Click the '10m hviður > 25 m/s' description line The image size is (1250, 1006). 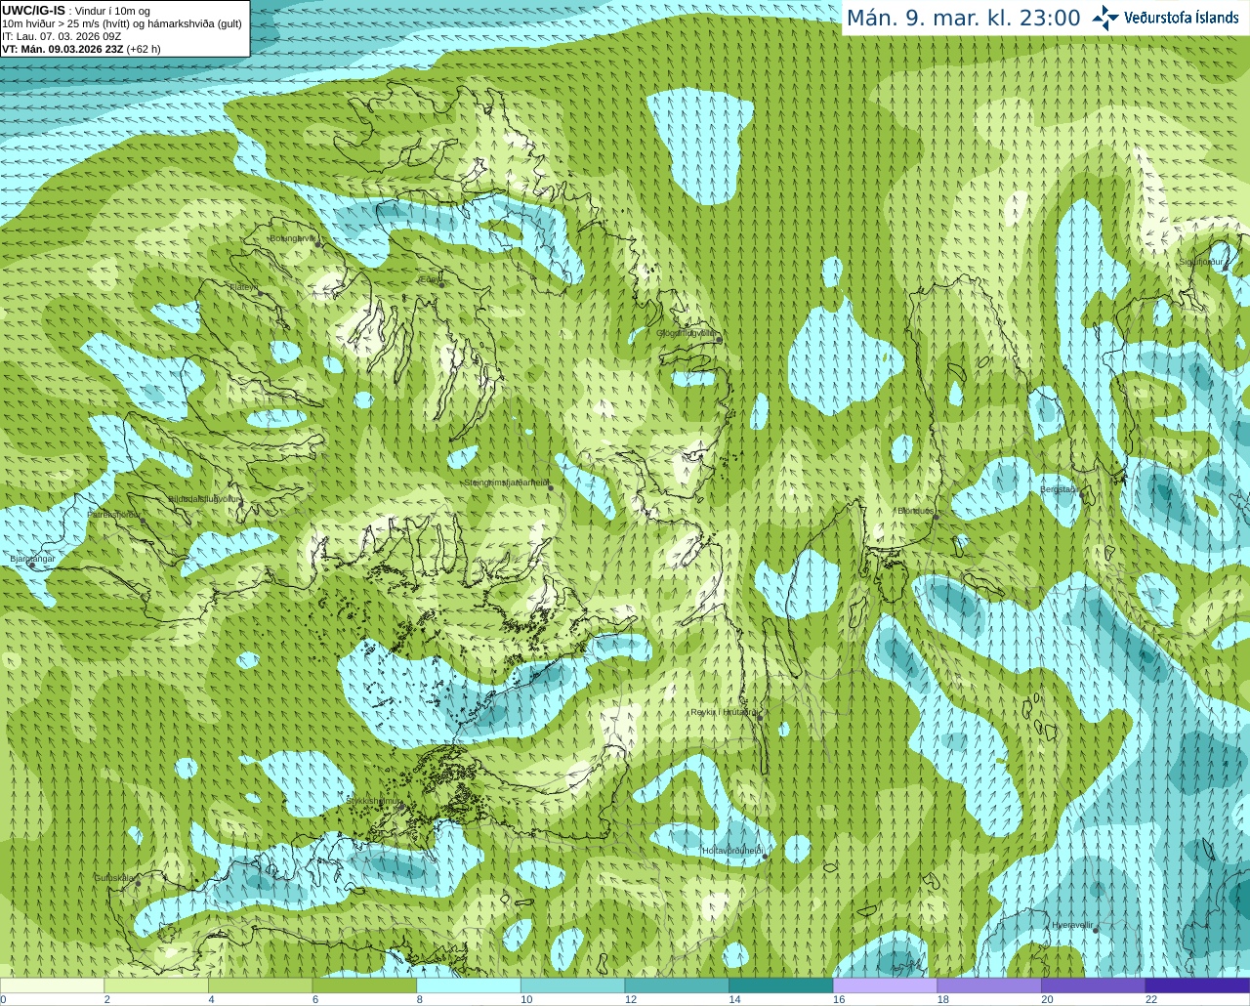pos(122,23)
